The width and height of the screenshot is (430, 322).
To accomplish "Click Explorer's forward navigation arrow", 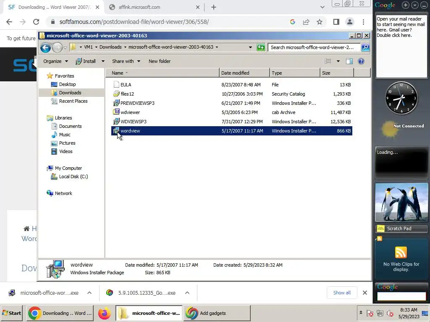I will point(57,48).
